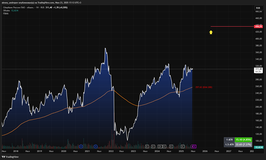The width and height of the screenshot is (266, 160).
Task: Click the earliest earnings E marker, mid-2023
Action: (147, 146)
